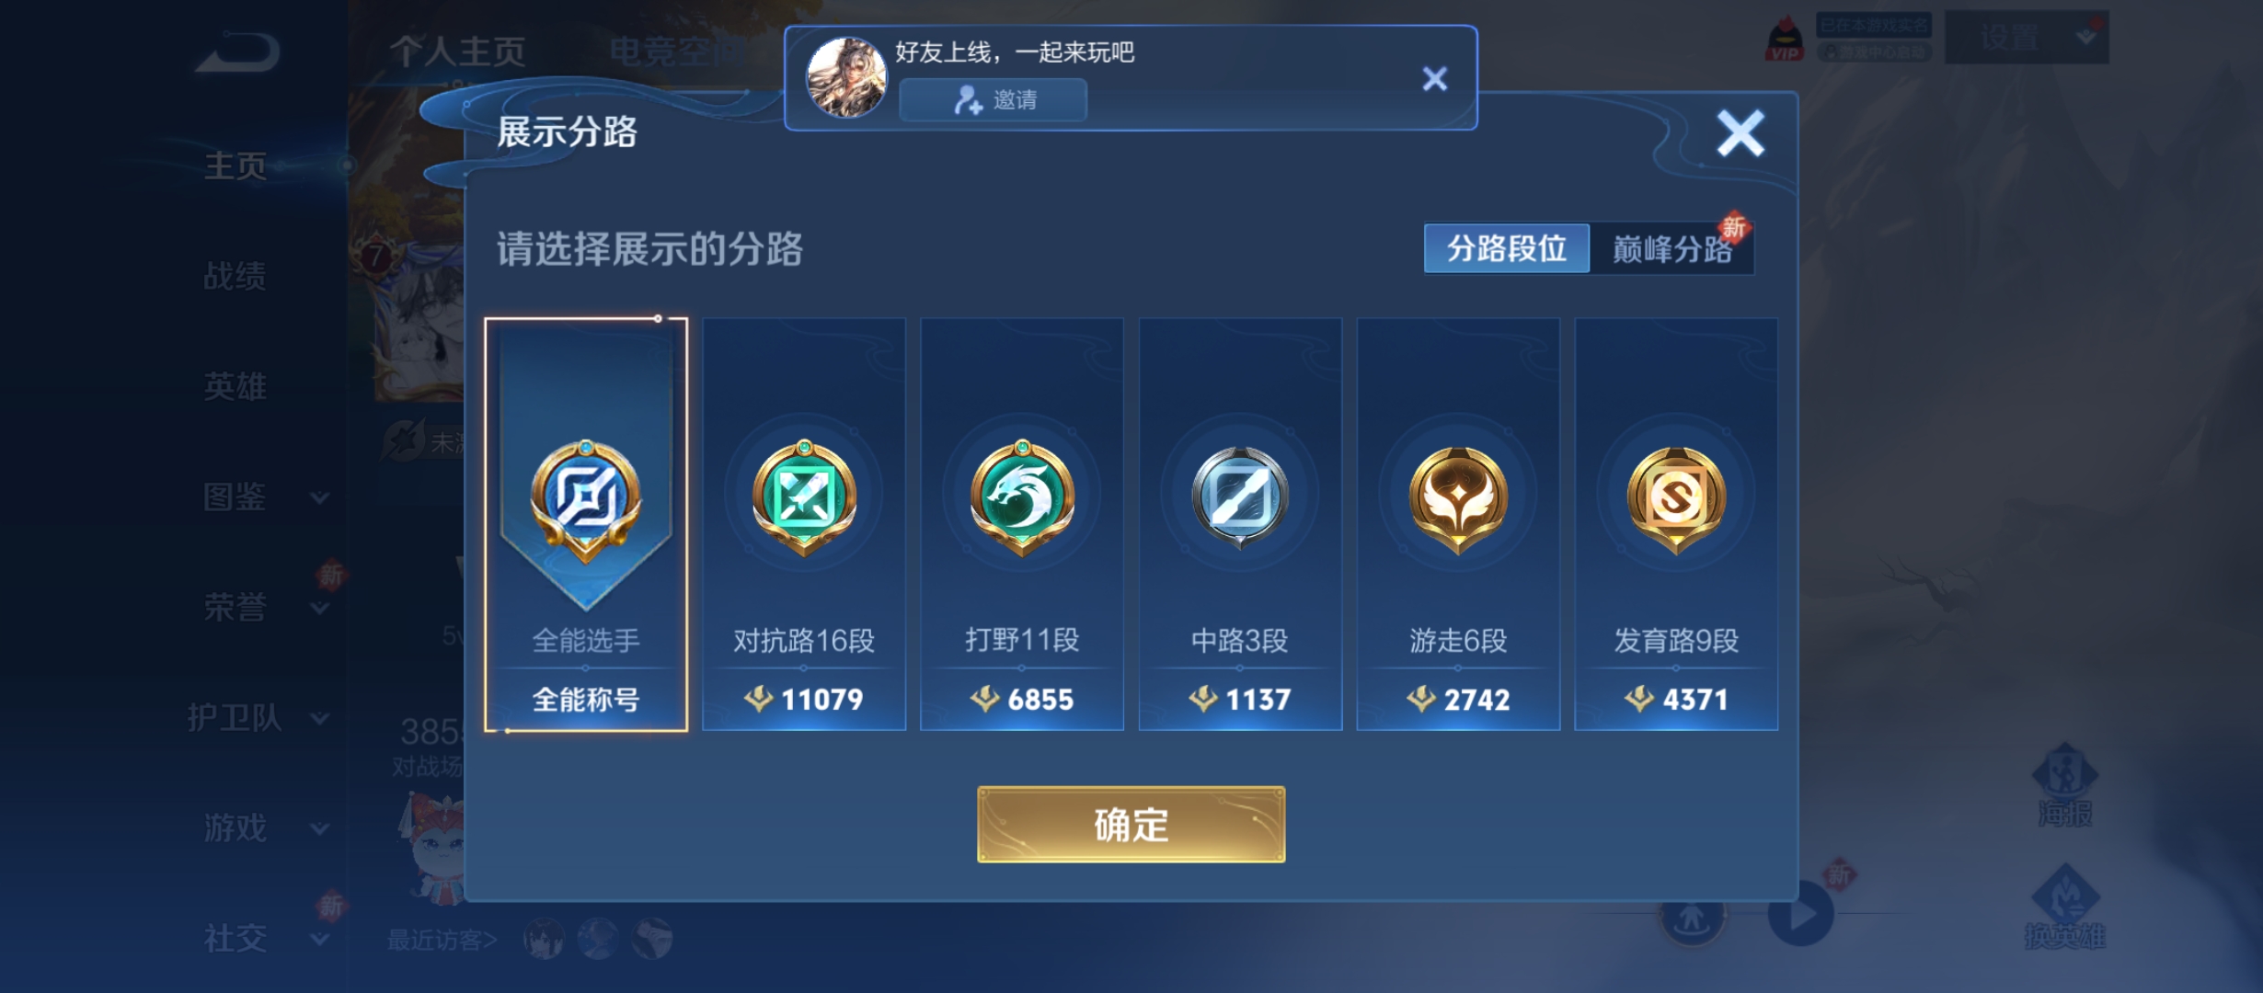
Task: Select the 发育路9段 farm lane badge
Action: 1676,525
